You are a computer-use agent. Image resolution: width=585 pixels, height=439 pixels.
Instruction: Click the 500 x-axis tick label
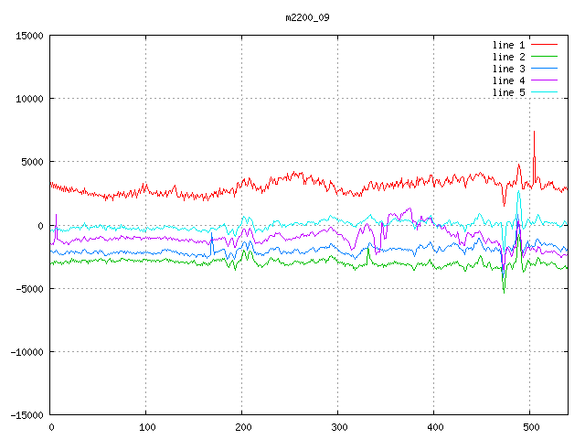[x=529, y=426]
